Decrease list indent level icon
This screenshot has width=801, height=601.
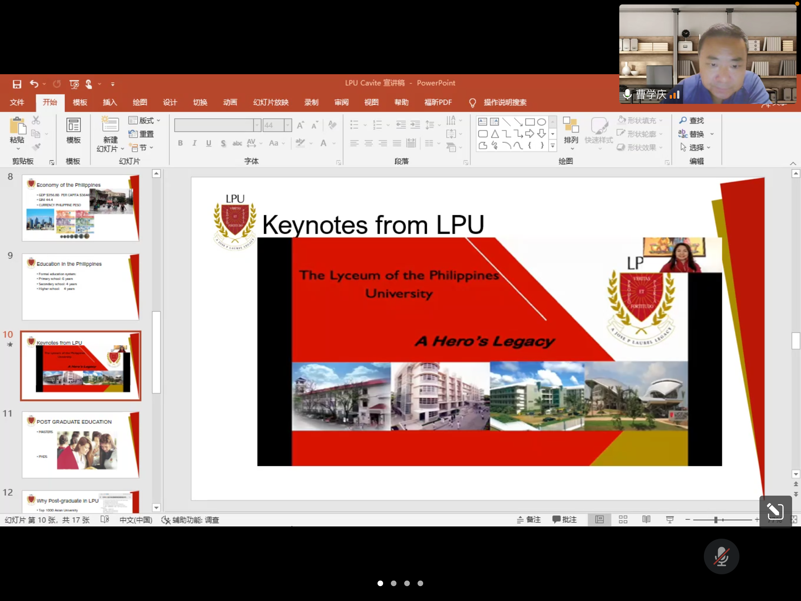pos(401,125)
